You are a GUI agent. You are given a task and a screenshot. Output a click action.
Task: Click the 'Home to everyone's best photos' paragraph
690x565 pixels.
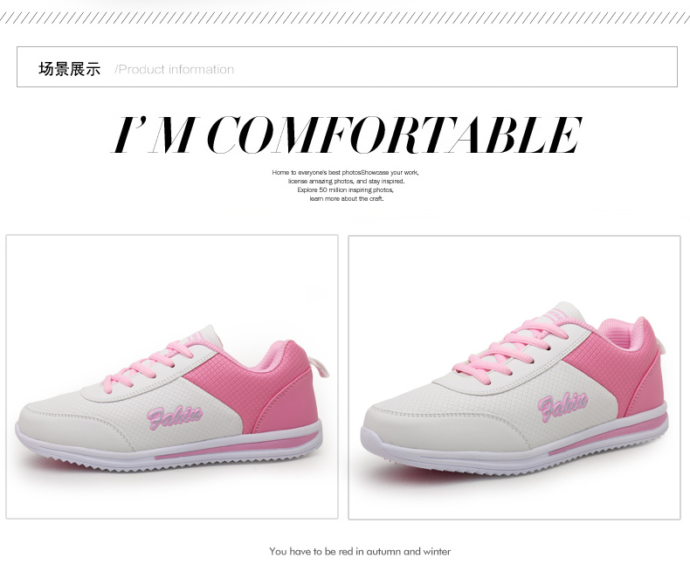click(x=346, y=185)
